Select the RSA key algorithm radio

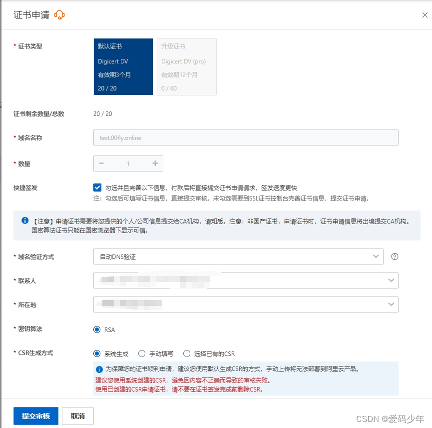tap(97, 329)
